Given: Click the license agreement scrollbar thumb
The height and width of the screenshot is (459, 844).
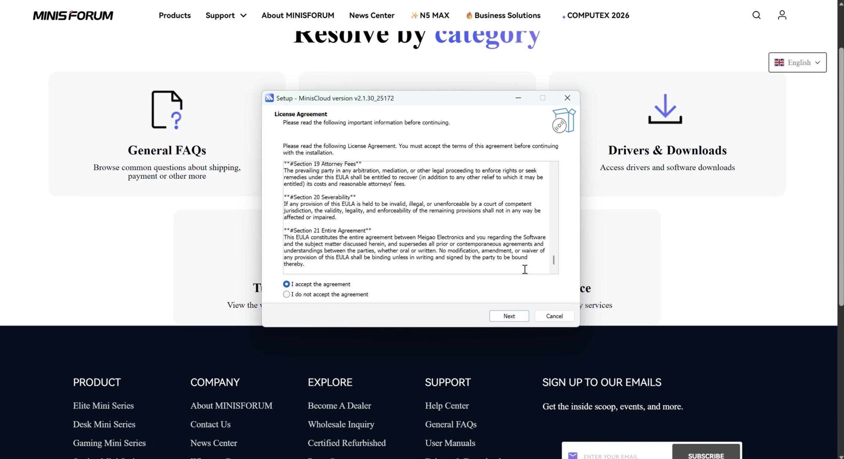Looking at the screenshot, I should [554, 260].
